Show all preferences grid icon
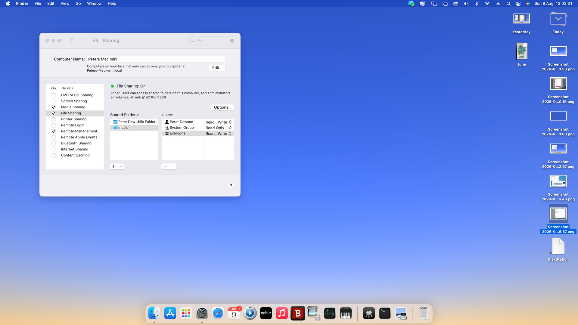578x325 pixels. [x=95, y=41]
